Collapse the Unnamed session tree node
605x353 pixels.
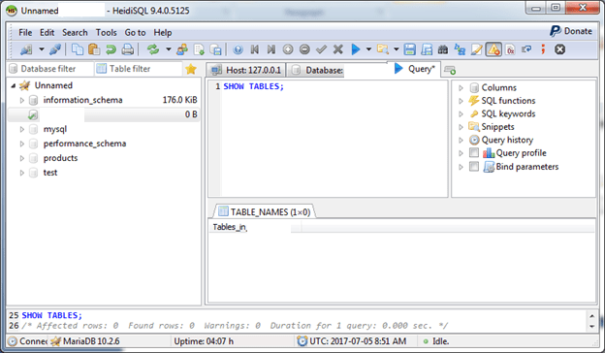click(14, 85)
